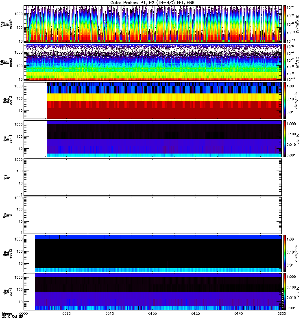305x325 pixels.
Task: Click the 10⁻⁴ top label of edc34 color bar
Action: (x=291, y=7)
